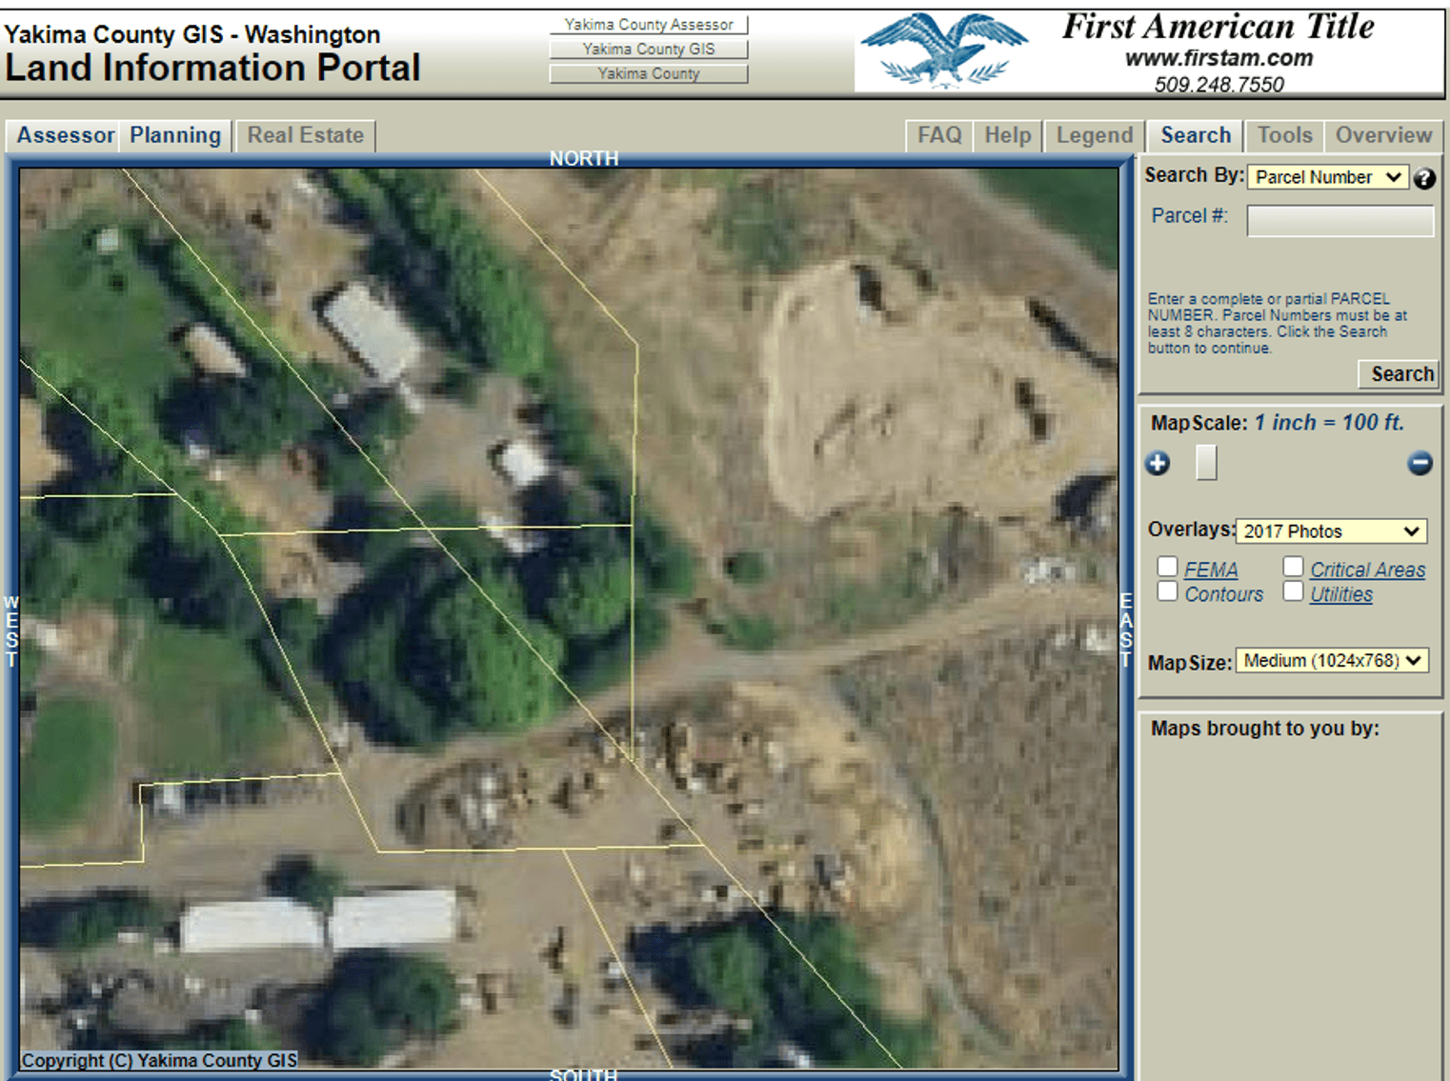
Task: Select the Legend tab
Action: pyautogui.click(x=1093, y=135)
